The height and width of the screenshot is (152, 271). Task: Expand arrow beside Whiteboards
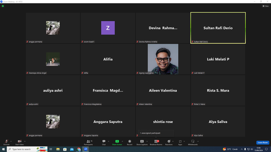[x=198, y=141]
